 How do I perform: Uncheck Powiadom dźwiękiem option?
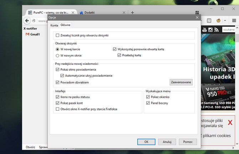pos(58,82)
